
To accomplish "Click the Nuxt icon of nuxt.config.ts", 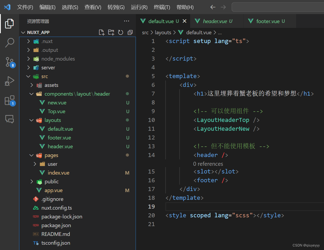I will tap(36, 208).
